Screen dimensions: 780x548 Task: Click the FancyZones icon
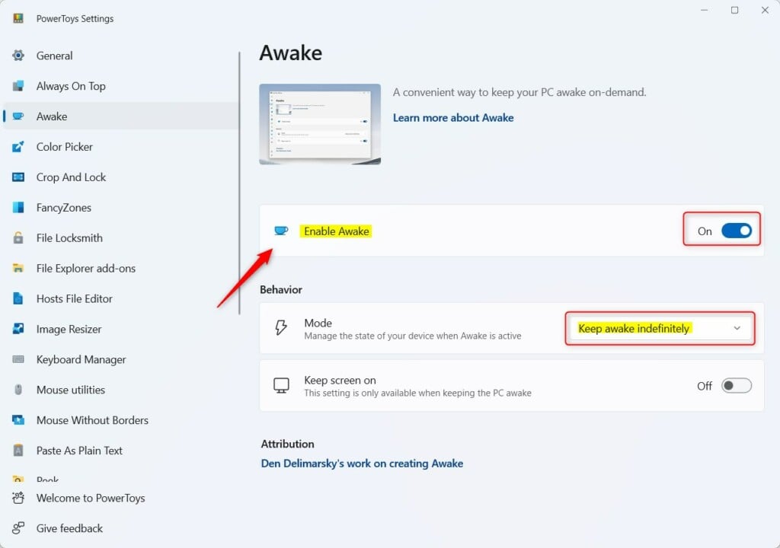18,207
